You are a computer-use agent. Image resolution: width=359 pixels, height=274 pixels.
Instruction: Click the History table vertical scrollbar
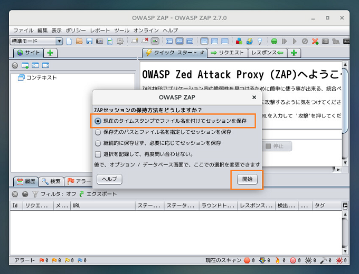click(345, 233)
